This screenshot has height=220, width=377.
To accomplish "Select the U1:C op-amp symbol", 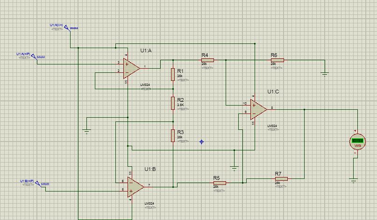I will 258,110.
